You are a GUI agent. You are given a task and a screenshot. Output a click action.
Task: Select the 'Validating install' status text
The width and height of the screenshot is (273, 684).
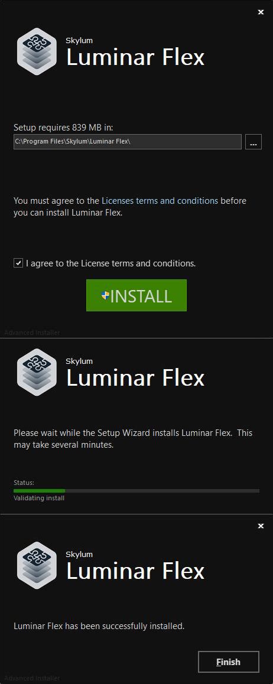click(39, 498)
